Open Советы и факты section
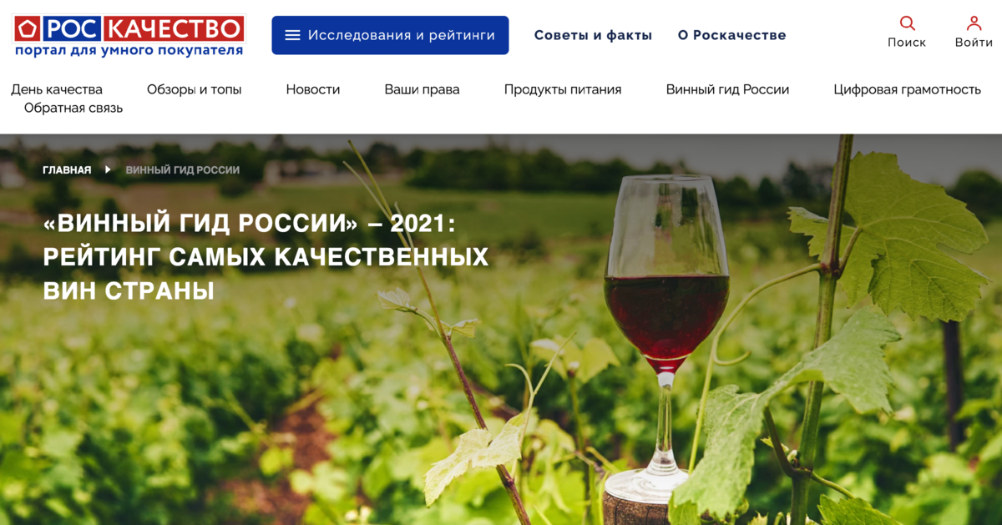This screenshot has width=1002, height=525. (x=593, y=35)
